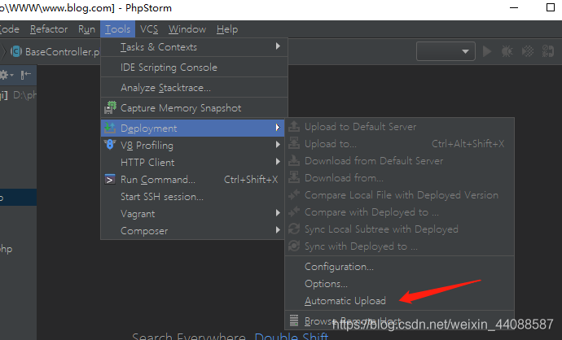
Task: Click the Upload to... icon
Action: 294,143
